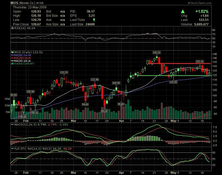This screenshot has width=222, height=175.
Task: Click the 95.00 low price callout
Action: coord(121,104)
